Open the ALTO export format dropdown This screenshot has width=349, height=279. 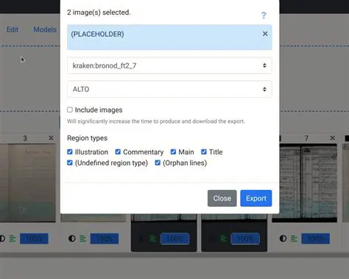(169, 89)
